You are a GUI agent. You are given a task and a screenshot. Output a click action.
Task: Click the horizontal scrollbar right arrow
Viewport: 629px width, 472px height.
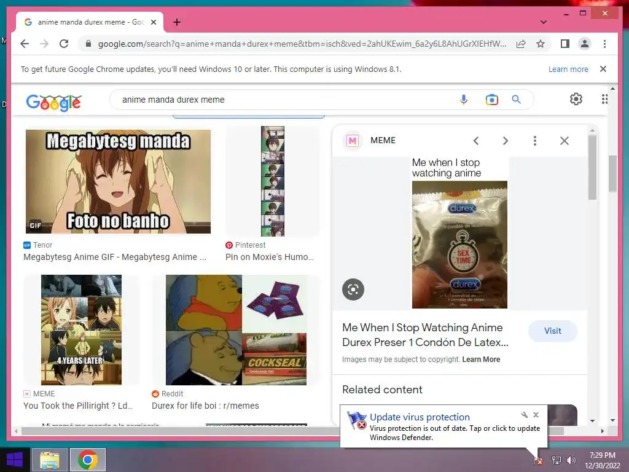point(602,431)
